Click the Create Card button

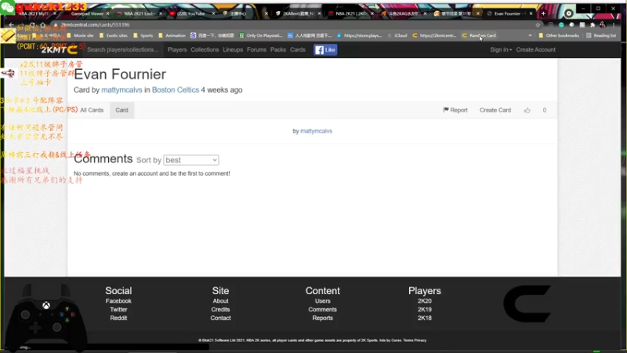tap(495, 110)
